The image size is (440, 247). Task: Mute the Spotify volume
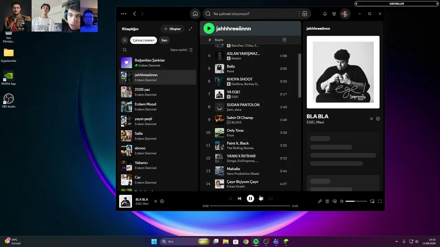click(342, 201)
